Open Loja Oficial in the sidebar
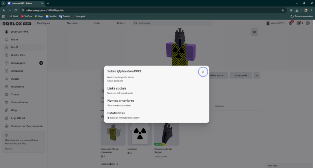This screenshot has height=168, width=315. pos(24,118)
